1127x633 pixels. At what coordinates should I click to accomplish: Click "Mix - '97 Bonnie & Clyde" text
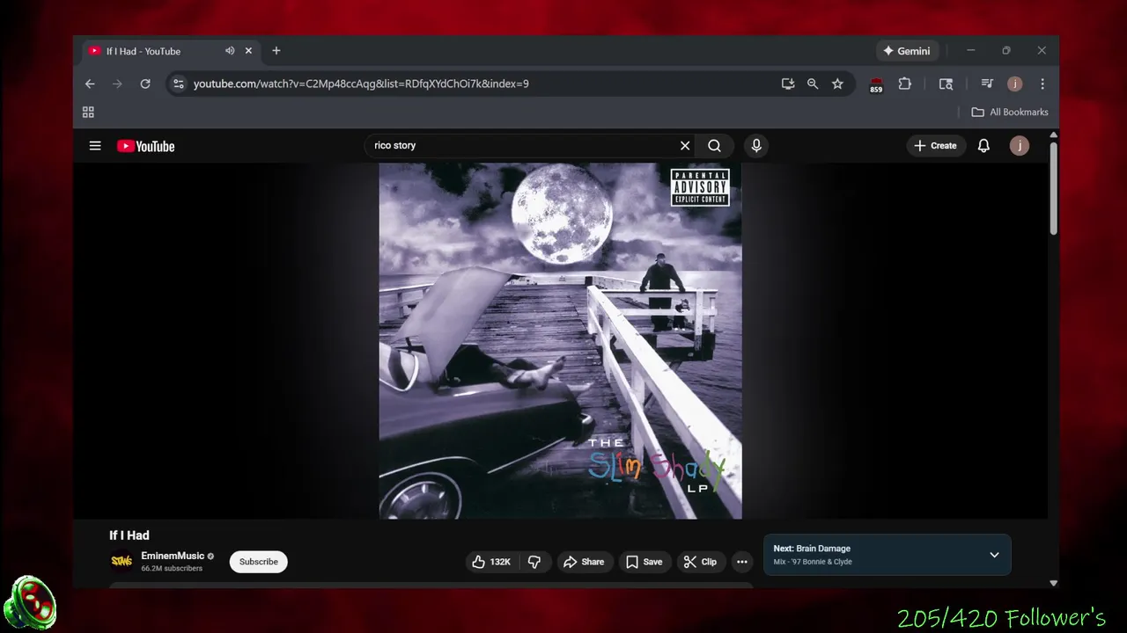click(813, 562)
